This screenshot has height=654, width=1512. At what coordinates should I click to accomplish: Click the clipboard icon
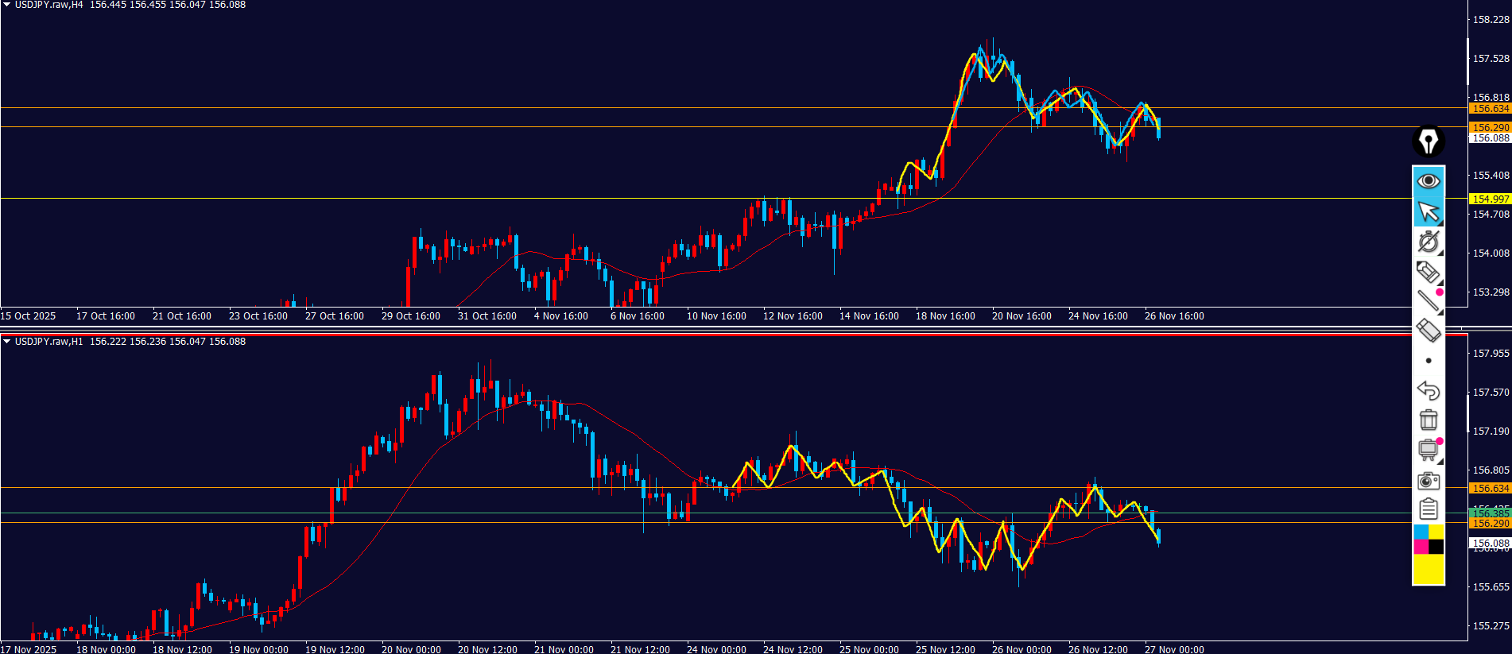click(1428, 509)
